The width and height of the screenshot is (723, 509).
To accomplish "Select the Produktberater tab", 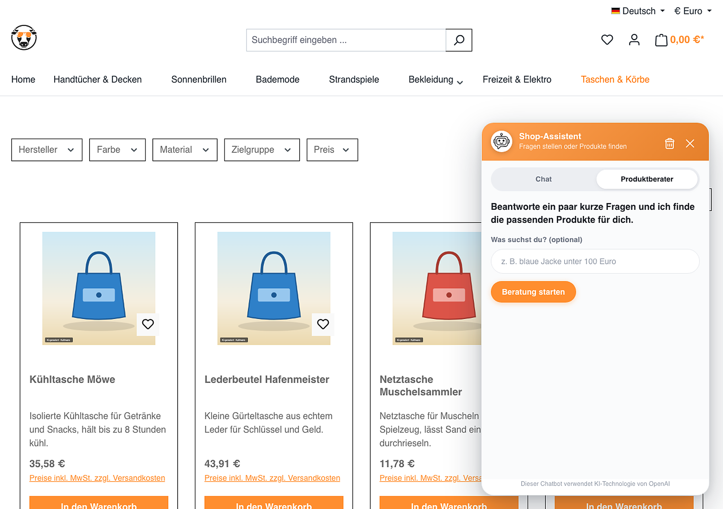I will tap(647, 179).
